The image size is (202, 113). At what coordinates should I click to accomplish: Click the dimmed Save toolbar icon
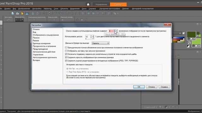(33, 13)
